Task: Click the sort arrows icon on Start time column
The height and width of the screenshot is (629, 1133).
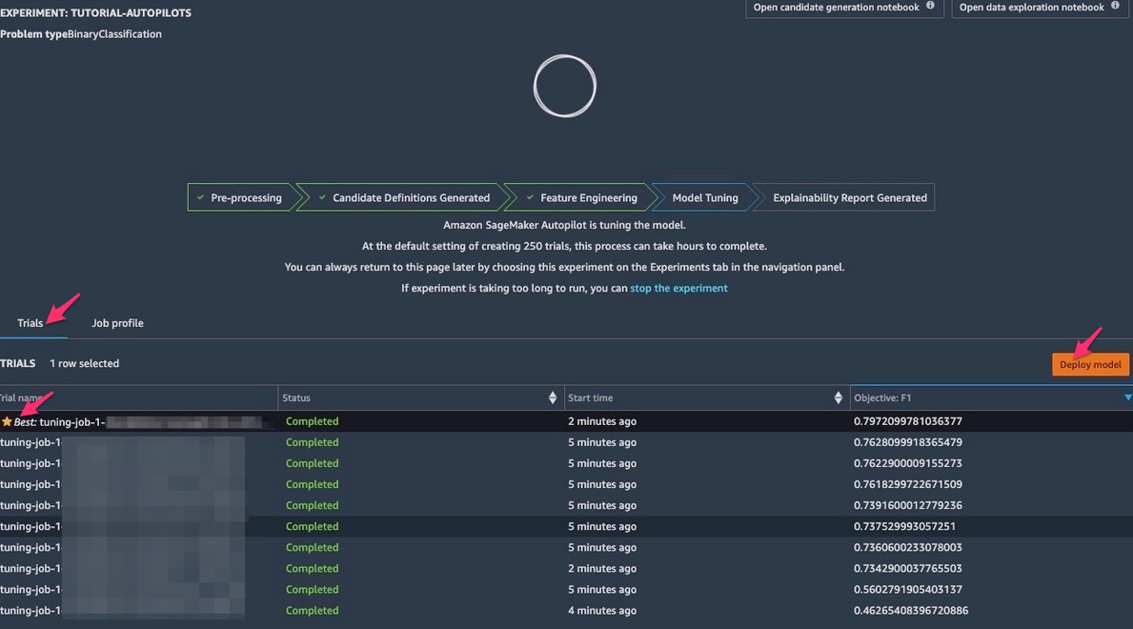Action: click(x=839, y=397)
